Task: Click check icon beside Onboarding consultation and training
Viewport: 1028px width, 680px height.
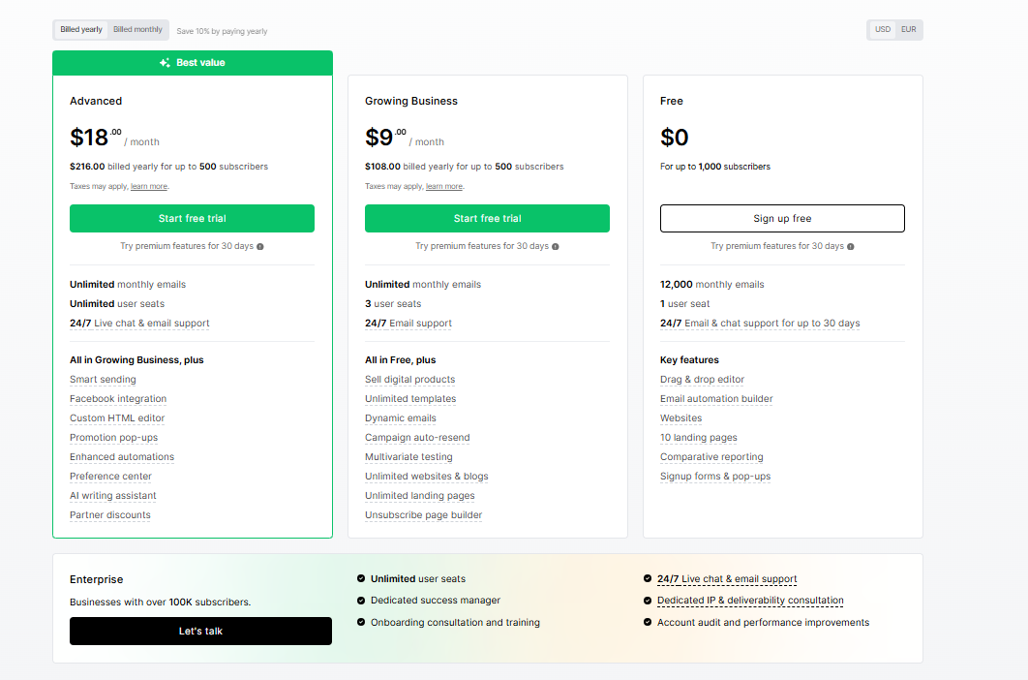Action: tap(361, 622)
